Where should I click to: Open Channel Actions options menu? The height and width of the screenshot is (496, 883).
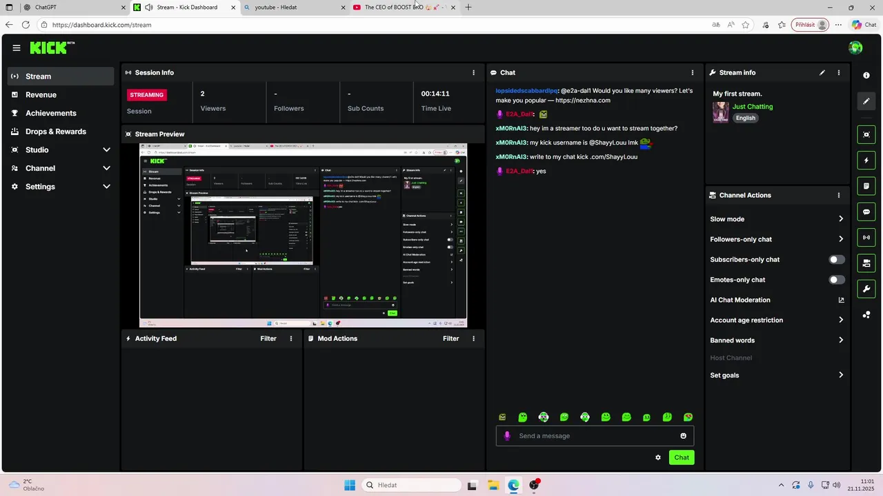point(839,195)
